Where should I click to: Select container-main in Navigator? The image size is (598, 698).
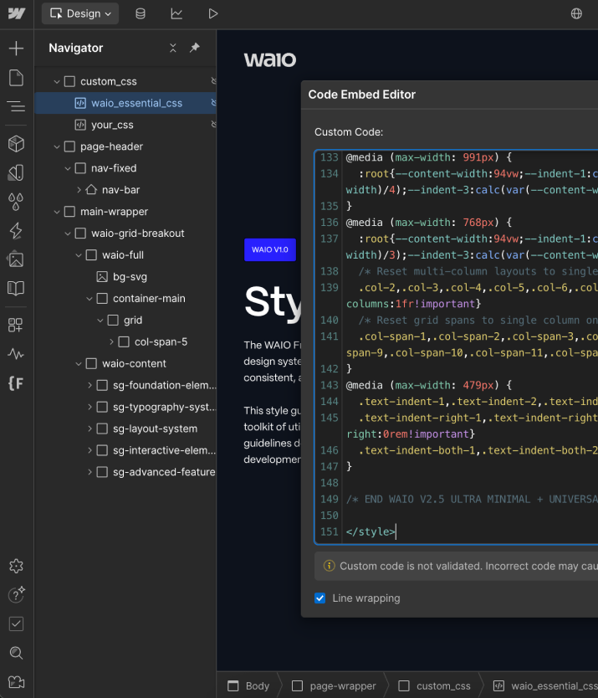(x=125, y=299)
